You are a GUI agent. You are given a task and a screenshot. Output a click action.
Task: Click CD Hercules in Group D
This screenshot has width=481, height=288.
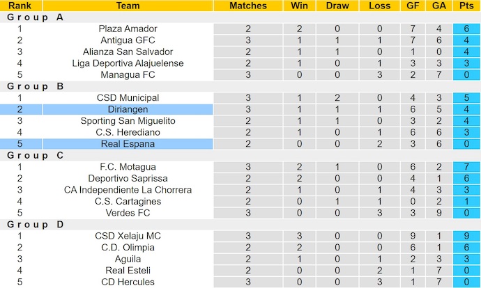128,282
